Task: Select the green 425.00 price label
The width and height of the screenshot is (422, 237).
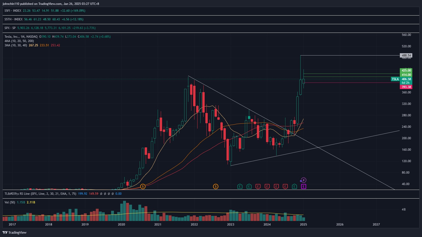Action: coord(406,71)
